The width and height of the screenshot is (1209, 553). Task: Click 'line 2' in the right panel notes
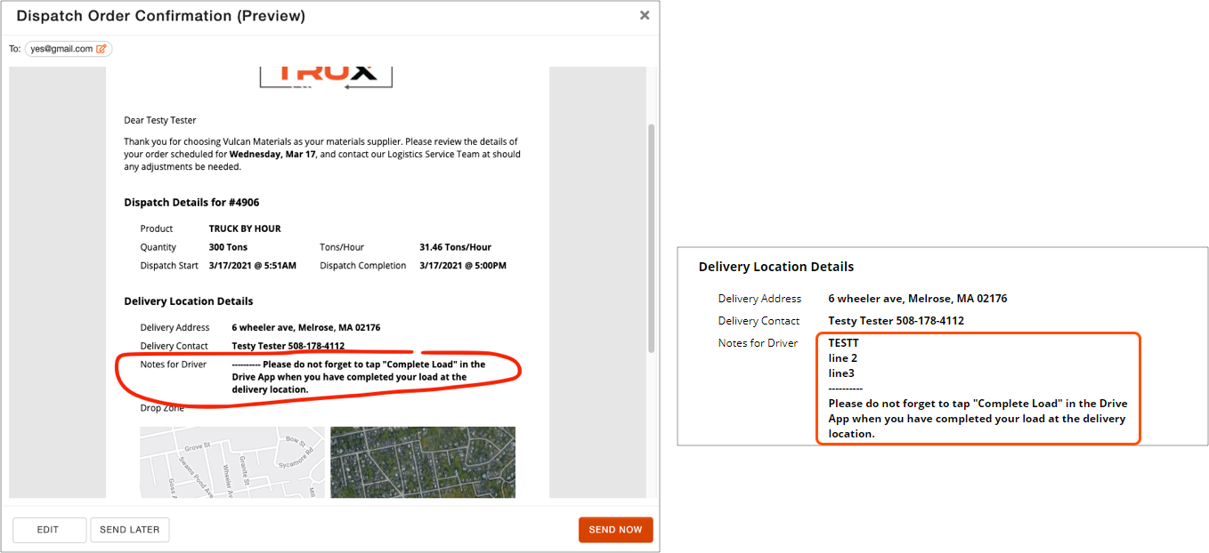point(842,357)
